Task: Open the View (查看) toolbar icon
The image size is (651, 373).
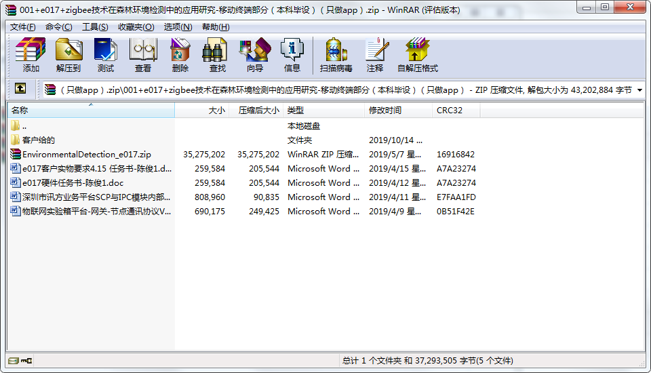Action: click(x=143, y=50)
